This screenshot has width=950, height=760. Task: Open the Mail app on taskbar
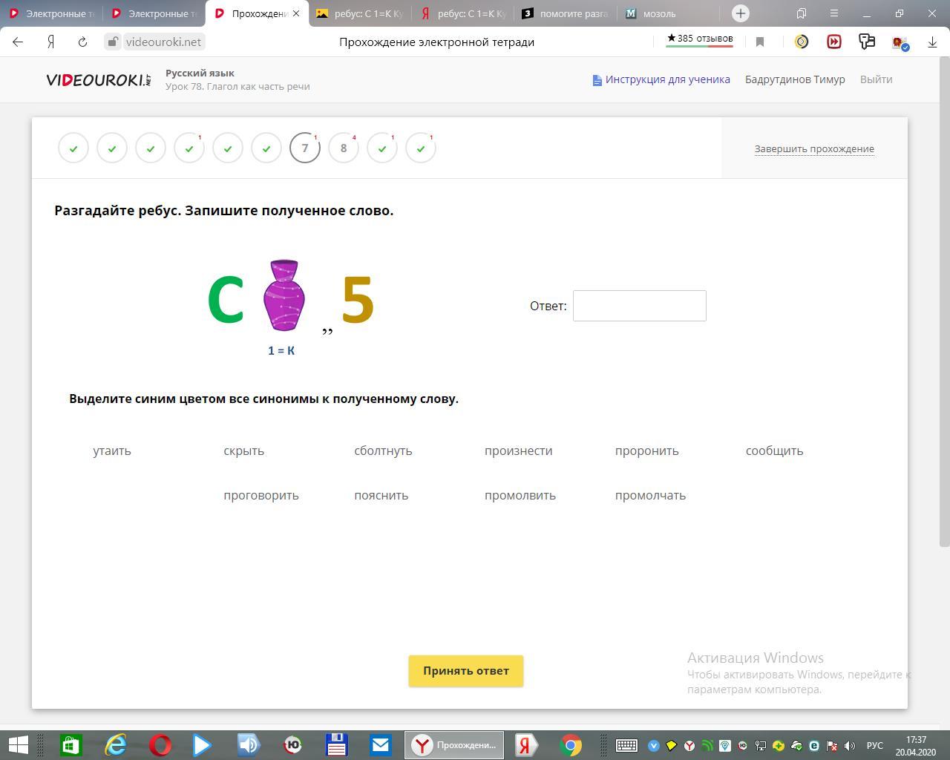[381, 744]
